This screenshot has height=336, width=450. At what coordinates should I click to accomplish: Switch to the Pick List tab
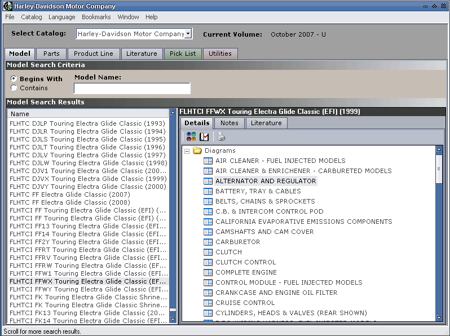pyautogui.click(x=183, y=54)
